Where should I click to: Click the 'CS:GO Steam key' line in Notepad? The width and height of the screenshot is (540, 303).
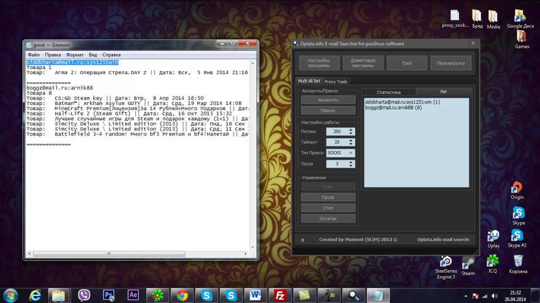[x=115, y=98]
